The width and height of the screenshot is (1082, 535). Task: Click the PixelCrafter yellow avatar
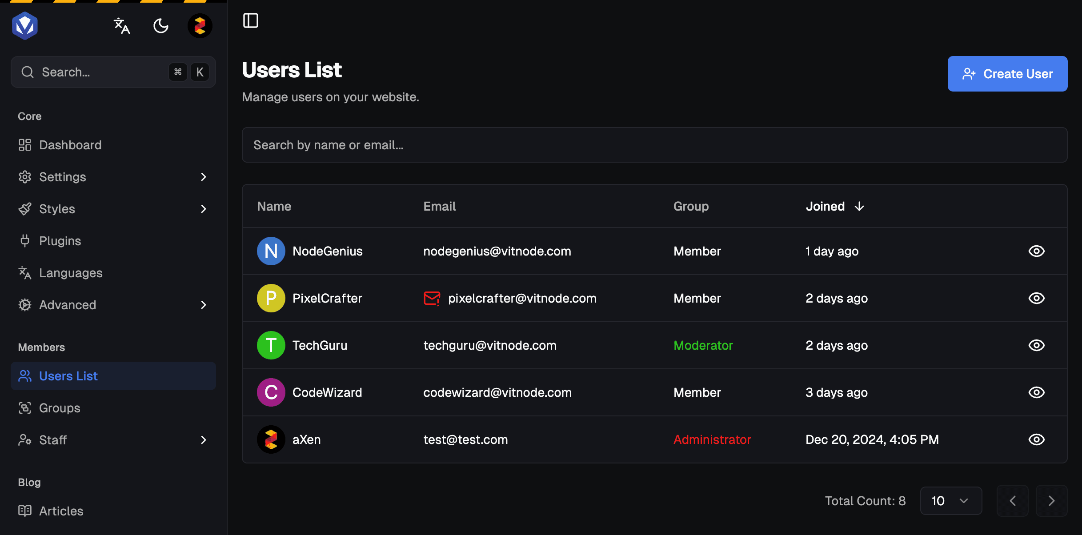tap(271, 298)
